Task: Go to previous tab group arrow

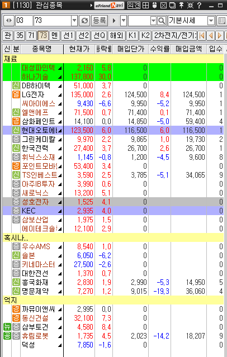Action: coord(211,36)
